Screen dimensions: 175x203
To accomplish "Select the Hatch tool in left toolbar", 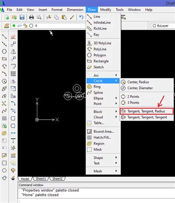I will (4, 118).
